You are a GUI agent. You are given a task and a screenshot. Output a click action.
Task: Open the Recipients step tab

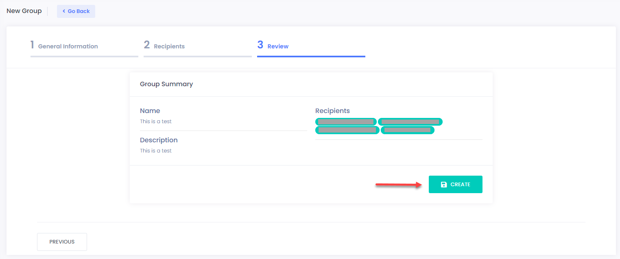pos(169,46)
